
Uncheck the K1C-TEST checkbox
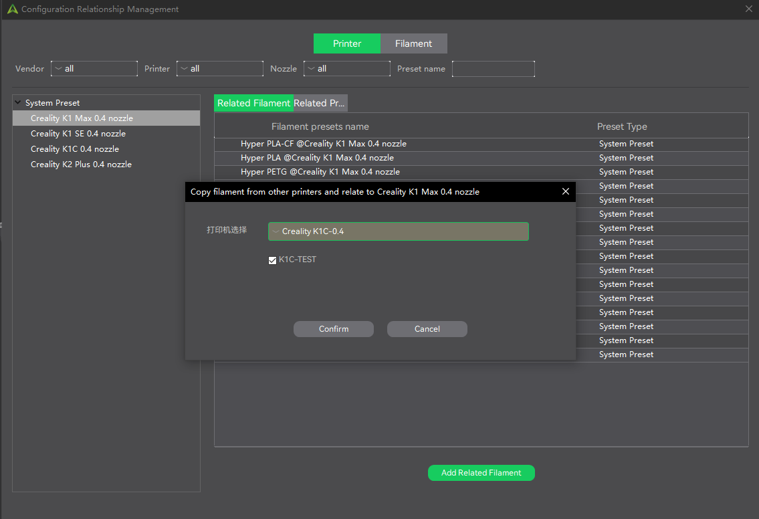[x=273, y=260]
